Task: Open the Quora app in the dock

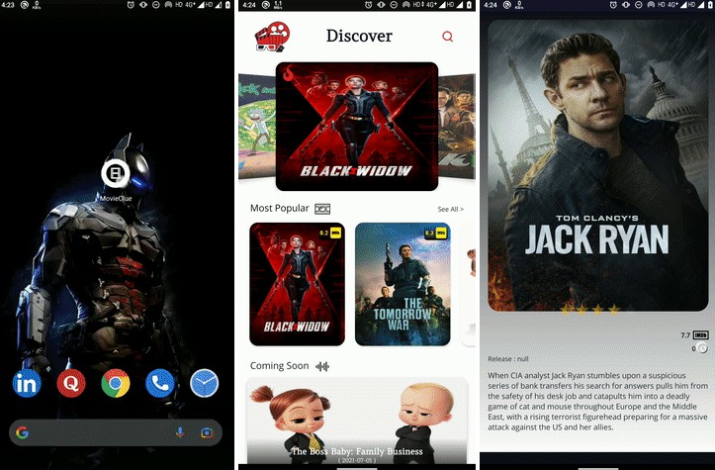Action: [71, 383]
